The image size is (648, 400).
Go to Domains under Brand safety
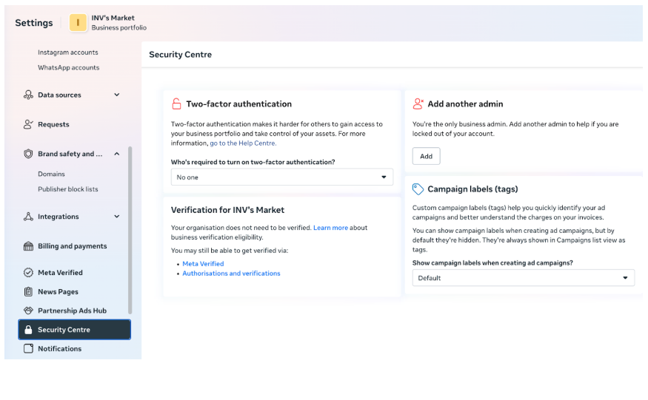click(51, 174)
